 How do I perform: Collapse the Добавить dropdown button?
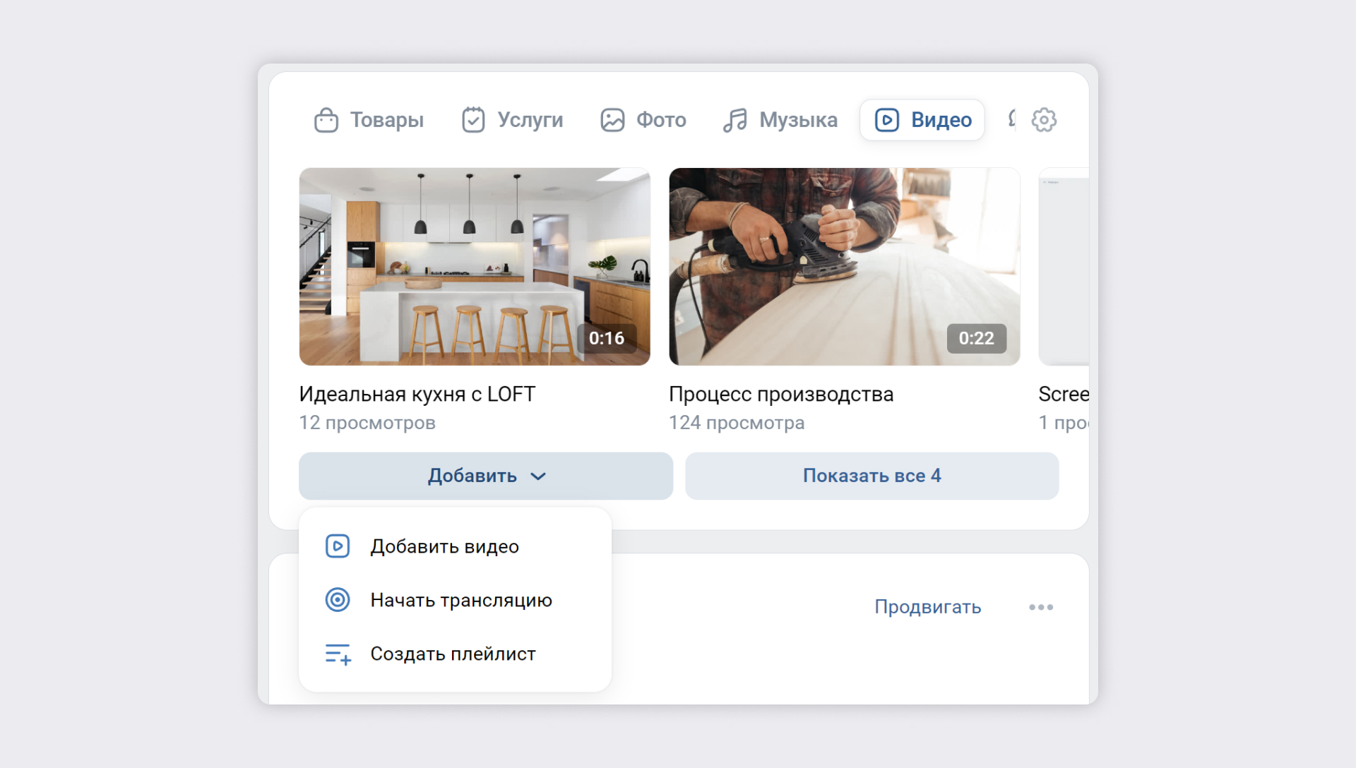pyautogui.click(x=486, y=476)
